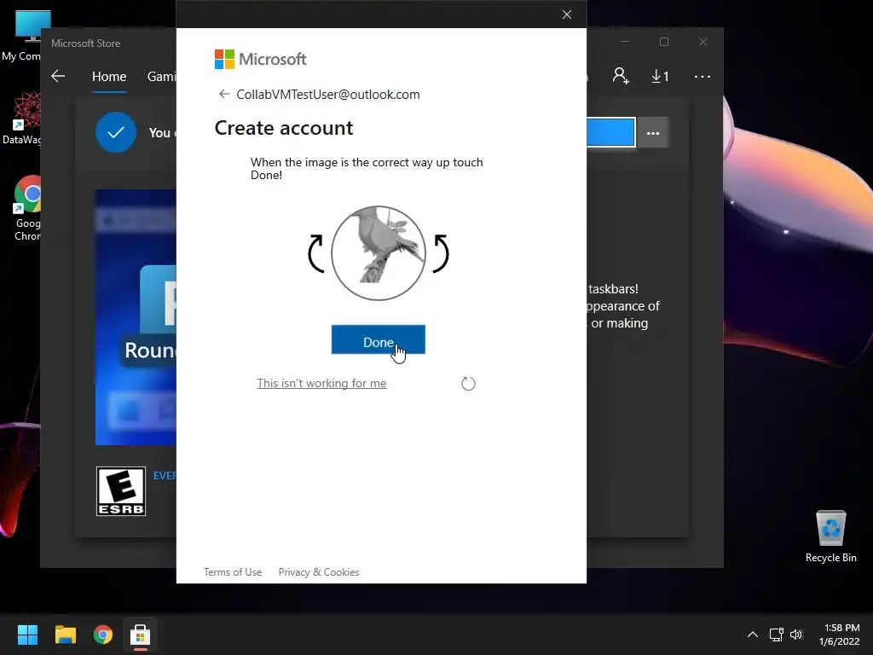Launch Chrome from the taskbar
Image resolution: width=873 pixels, height=655 pixels.
(x=103, y=635)
